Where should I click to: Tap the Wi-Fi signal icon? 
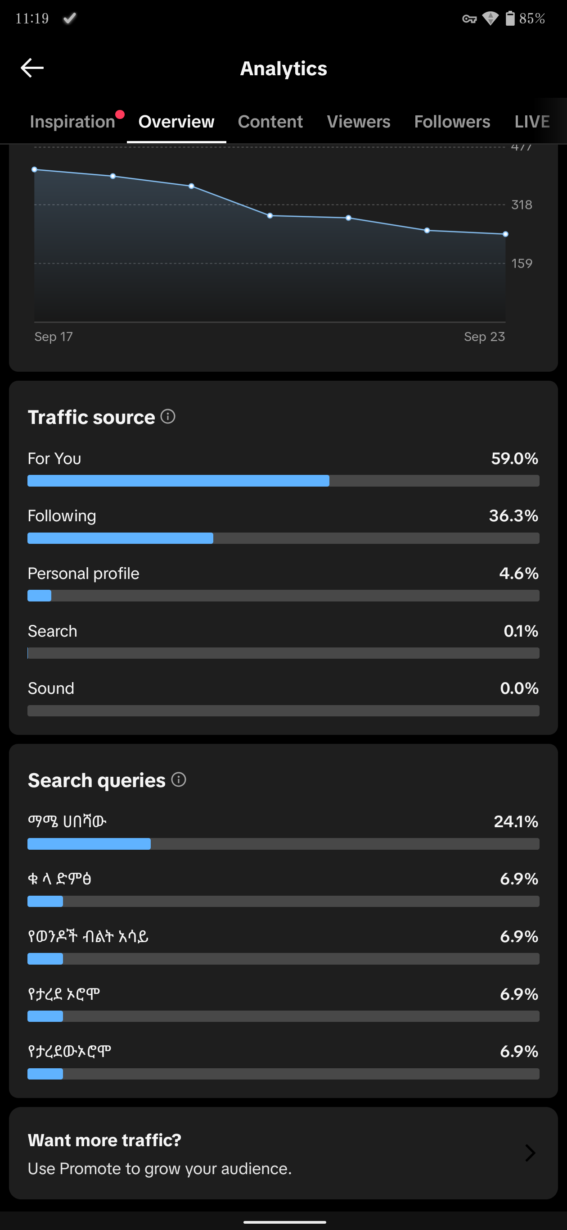pyautogui.click(x=490, y=18)
